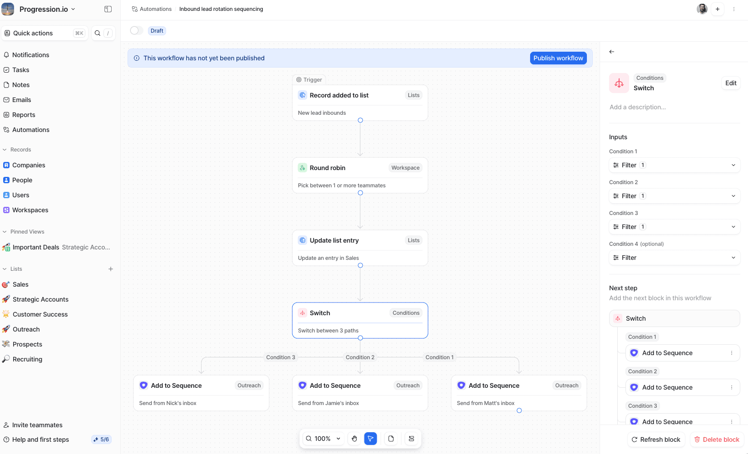Select the Round robin workflow block
This screenshot has height=454, width=748.
tap(360, 176)
